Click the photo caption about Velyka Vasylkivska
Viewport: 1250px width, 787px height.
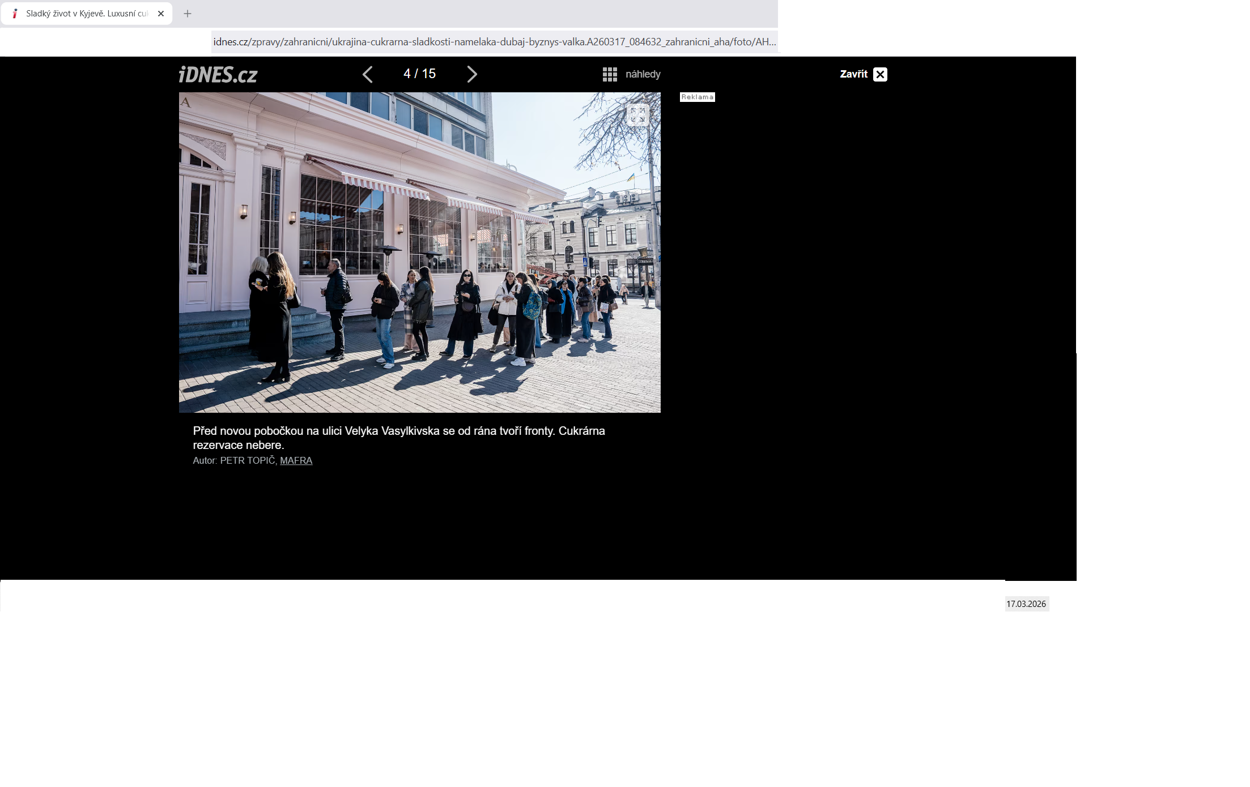point(399,438)
